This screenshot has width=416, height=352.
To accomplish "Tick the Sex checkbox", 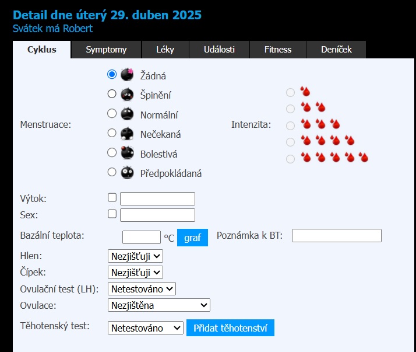I will [x=112, y=214].
